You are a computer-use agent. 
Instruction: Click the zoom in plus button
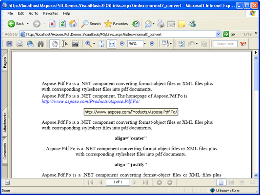pyautogui.click(x=152, y=44)
